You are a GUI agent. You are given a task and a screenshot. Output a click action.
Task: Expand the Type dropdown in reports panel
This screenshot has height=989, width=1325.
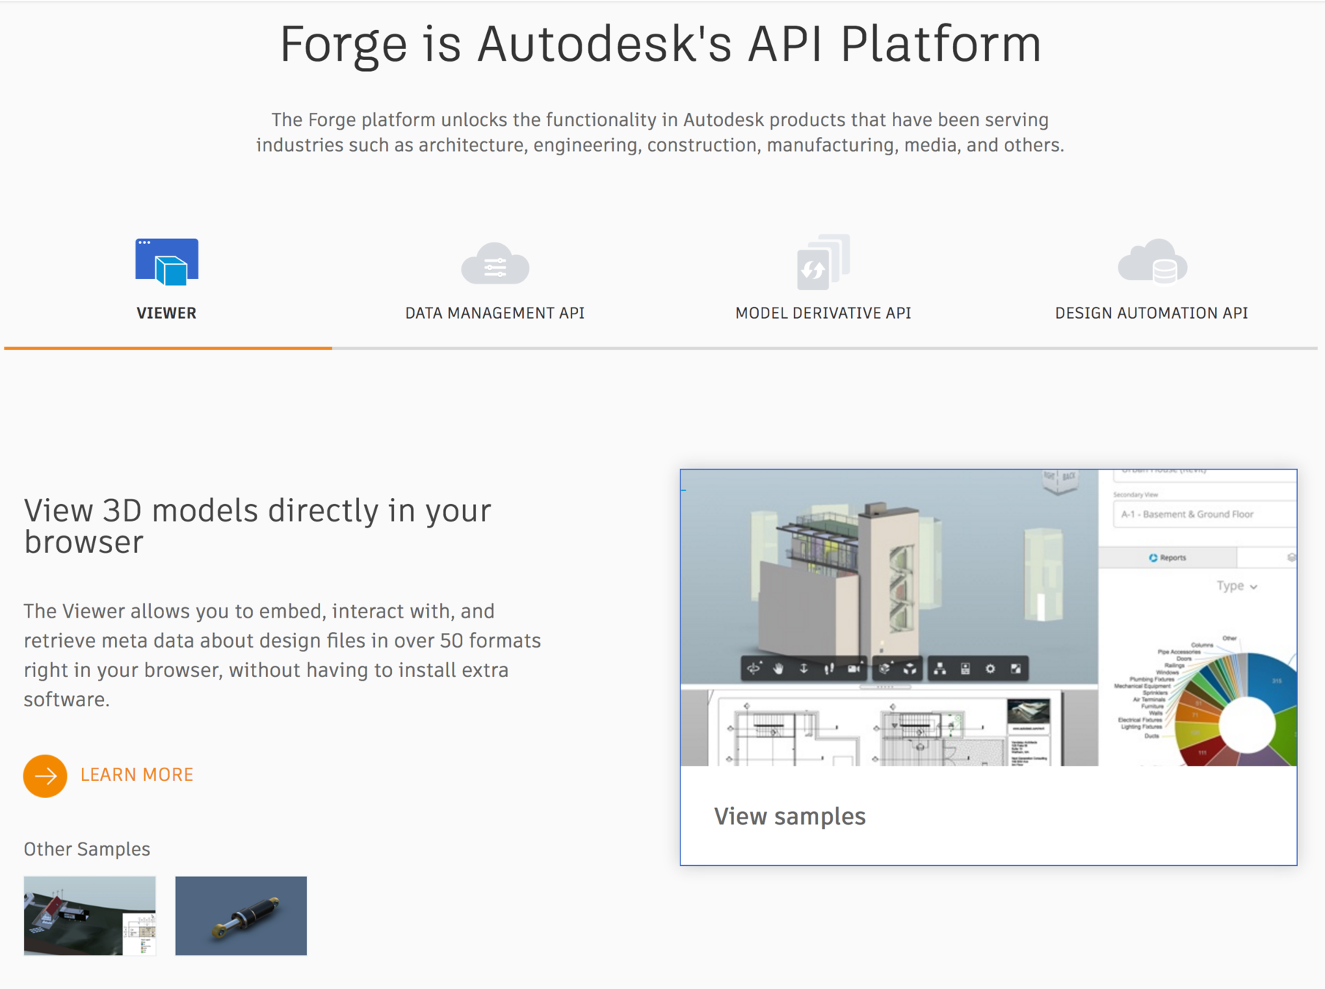[x=1237, y=585]
